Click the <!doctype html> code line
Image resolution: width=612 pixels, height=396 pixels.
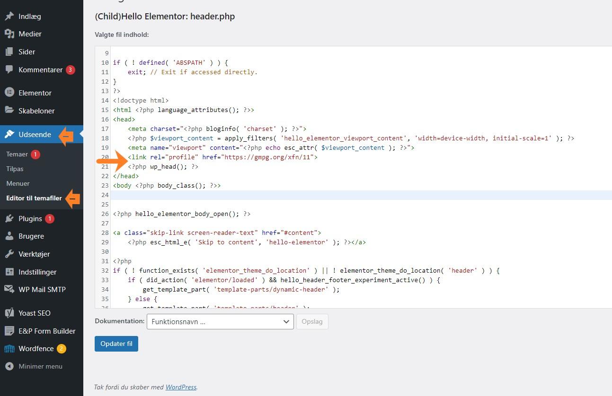[x=141, y=100]
